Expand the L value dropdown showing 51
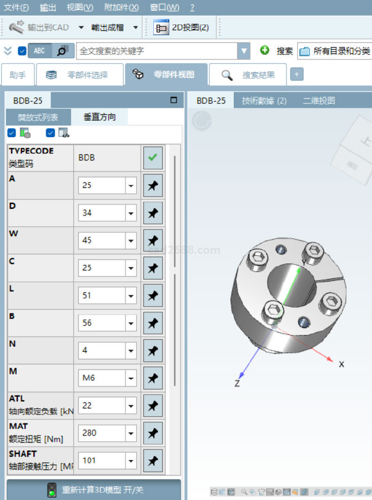The width and height of the screenshot is (372, 500). (131, 296)
